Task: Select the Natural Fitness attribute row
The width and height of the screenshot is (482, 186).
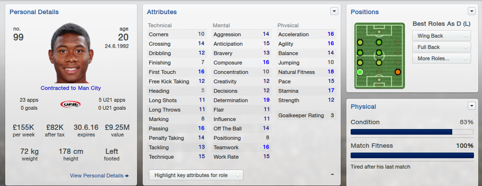Action: click(x=306, y=72)
